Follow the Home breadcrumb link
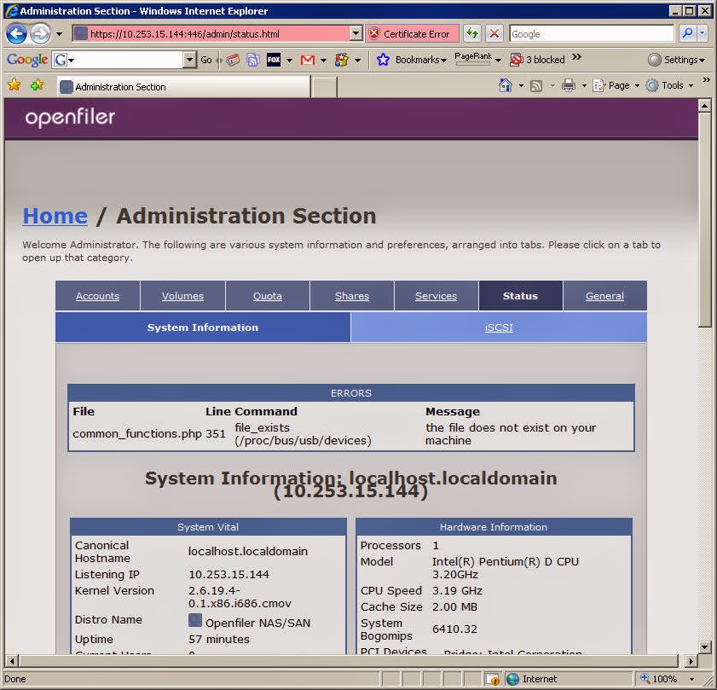The width and height of the screenshot is (717, 690). (x=55, y=216)
